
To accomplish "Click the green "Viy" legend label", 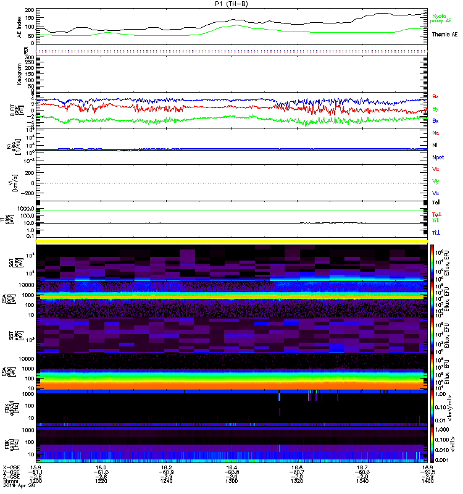I will 435,182.
